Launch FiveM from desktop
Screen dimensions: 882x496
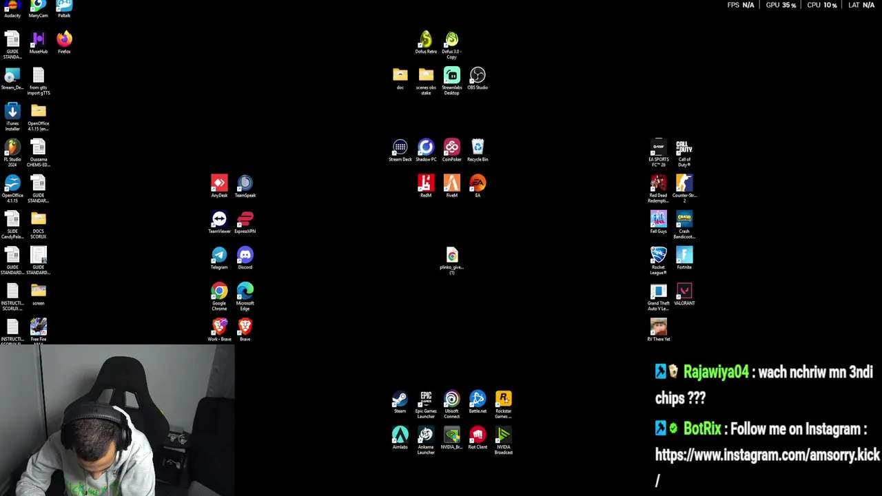click(x=452, y=187)
